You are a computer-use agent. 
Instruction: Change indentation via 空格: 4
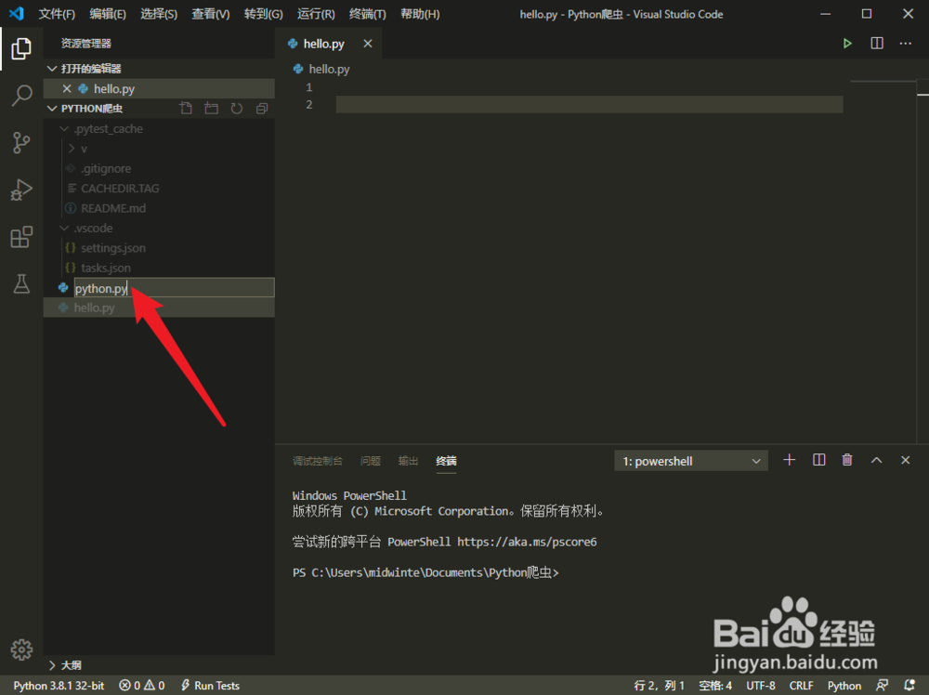715,685
